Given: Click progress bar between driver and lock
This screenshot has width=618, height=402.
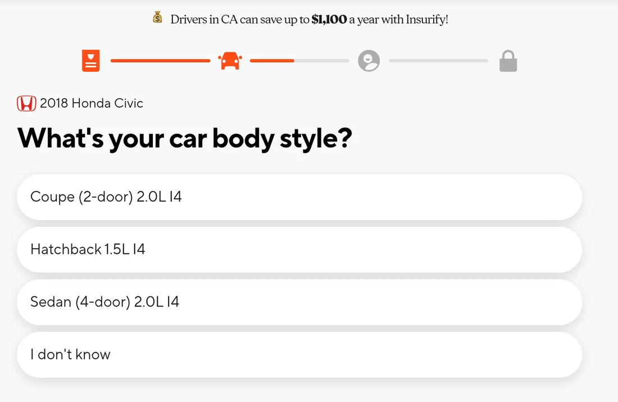Looking at the screenshot, I should [x=438, y=61].
